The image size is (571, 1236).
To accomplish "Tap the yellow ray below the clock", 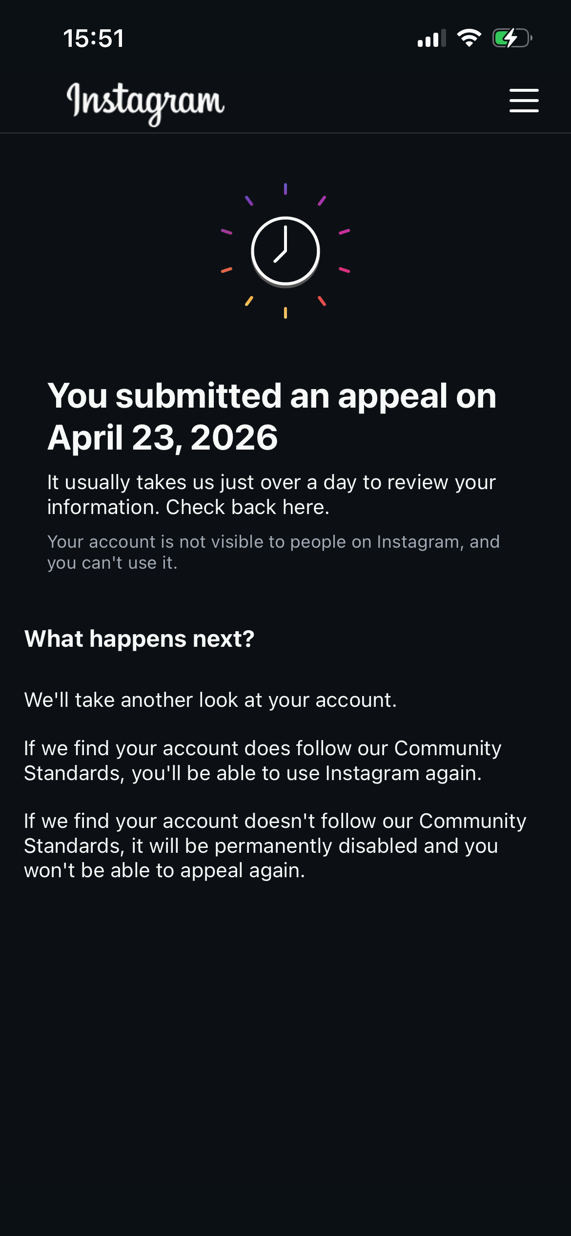I will [285, 313].
